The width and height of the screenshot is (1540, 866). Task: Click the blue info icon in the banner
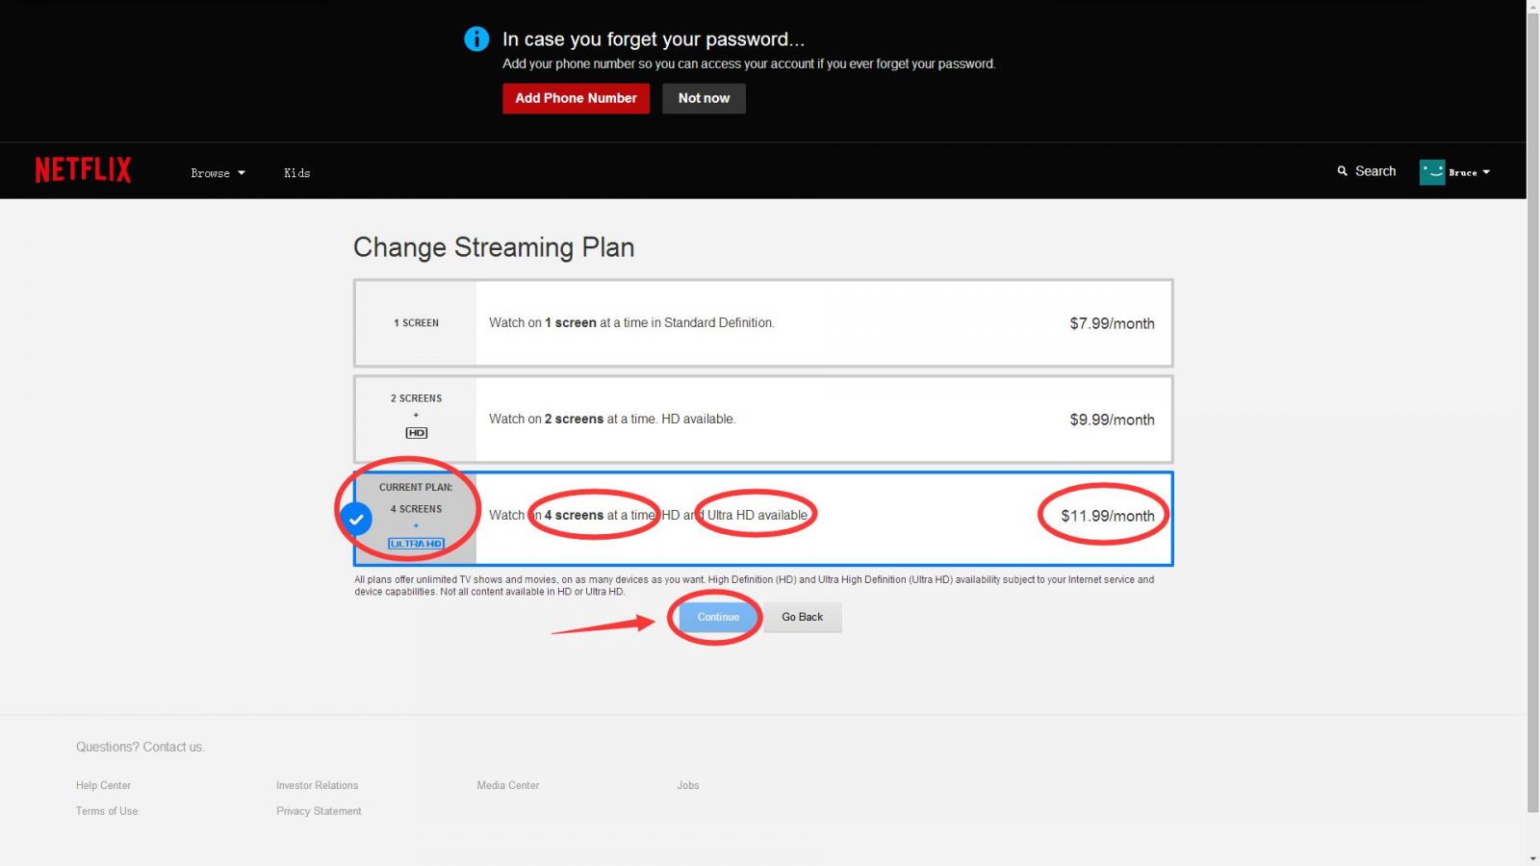click(x=476, y=38)
